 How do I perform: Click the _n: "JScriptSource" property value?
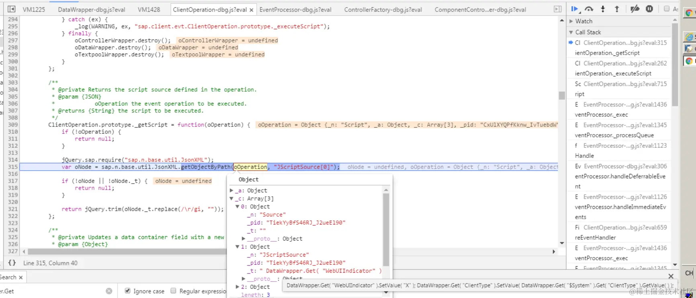click(284, 255)
